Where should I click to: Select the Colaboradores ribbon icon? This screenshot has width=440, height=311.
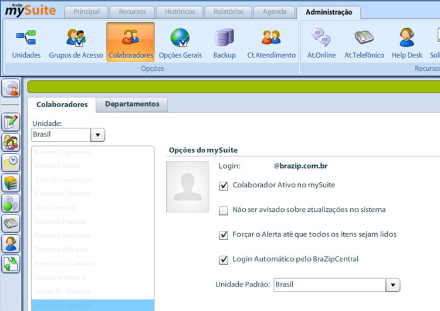pos(130,38)
